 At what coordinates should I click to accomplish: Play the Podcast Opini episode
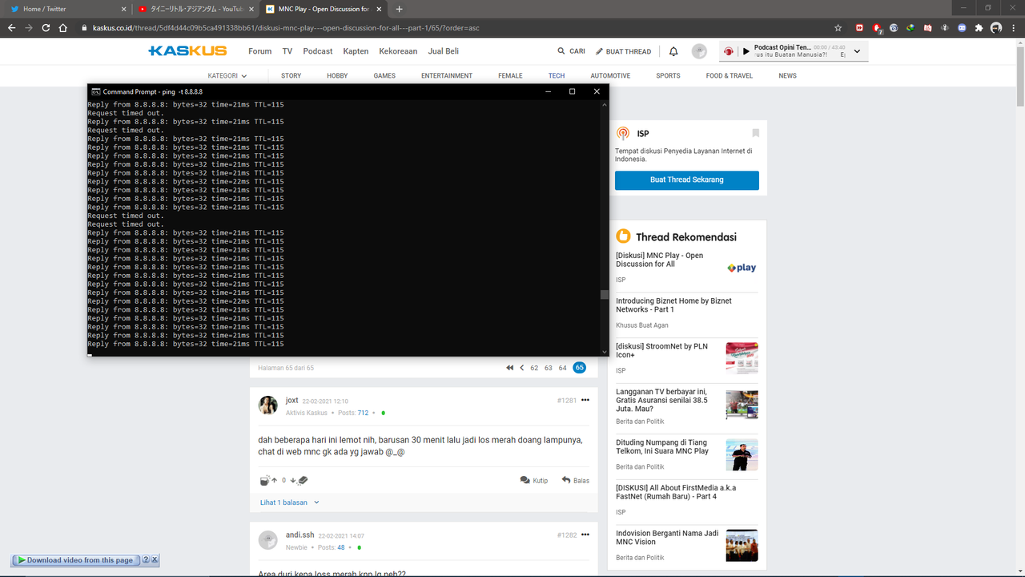(746, 51)
